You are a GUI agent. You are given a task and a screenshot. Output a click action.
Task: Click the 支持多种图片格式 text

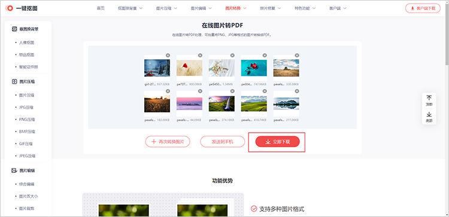click(282, 209)
